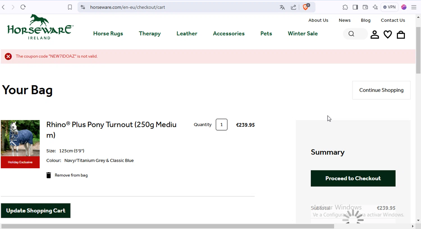Image resolution: width=421 pixels, height=229 pixels.
Task: Toggle the browser sidebar panel icon
Action: click(355, 7)
